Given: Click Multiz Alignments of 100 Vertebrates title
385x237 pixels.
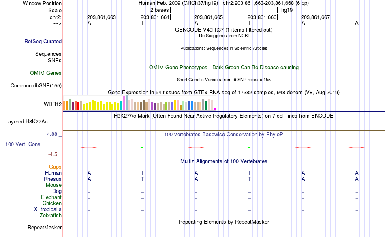Looking at the screenshot, I should pos(224,161).
